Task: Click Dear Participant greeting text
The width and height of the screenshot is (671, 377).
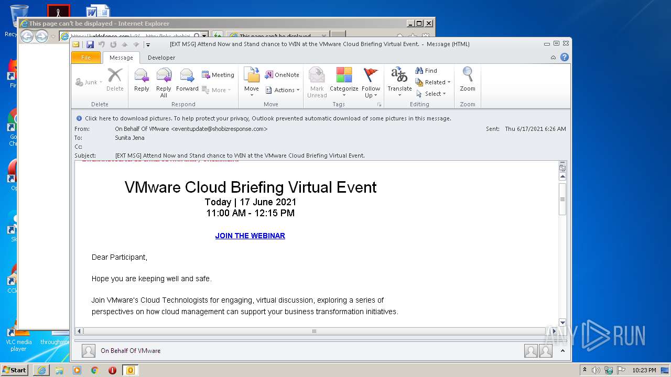Action: pos(120,257)
